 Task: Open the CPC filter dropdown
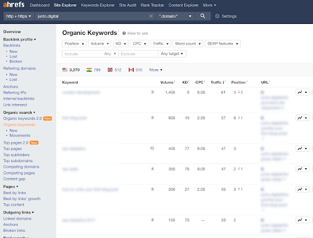[139, 43]
